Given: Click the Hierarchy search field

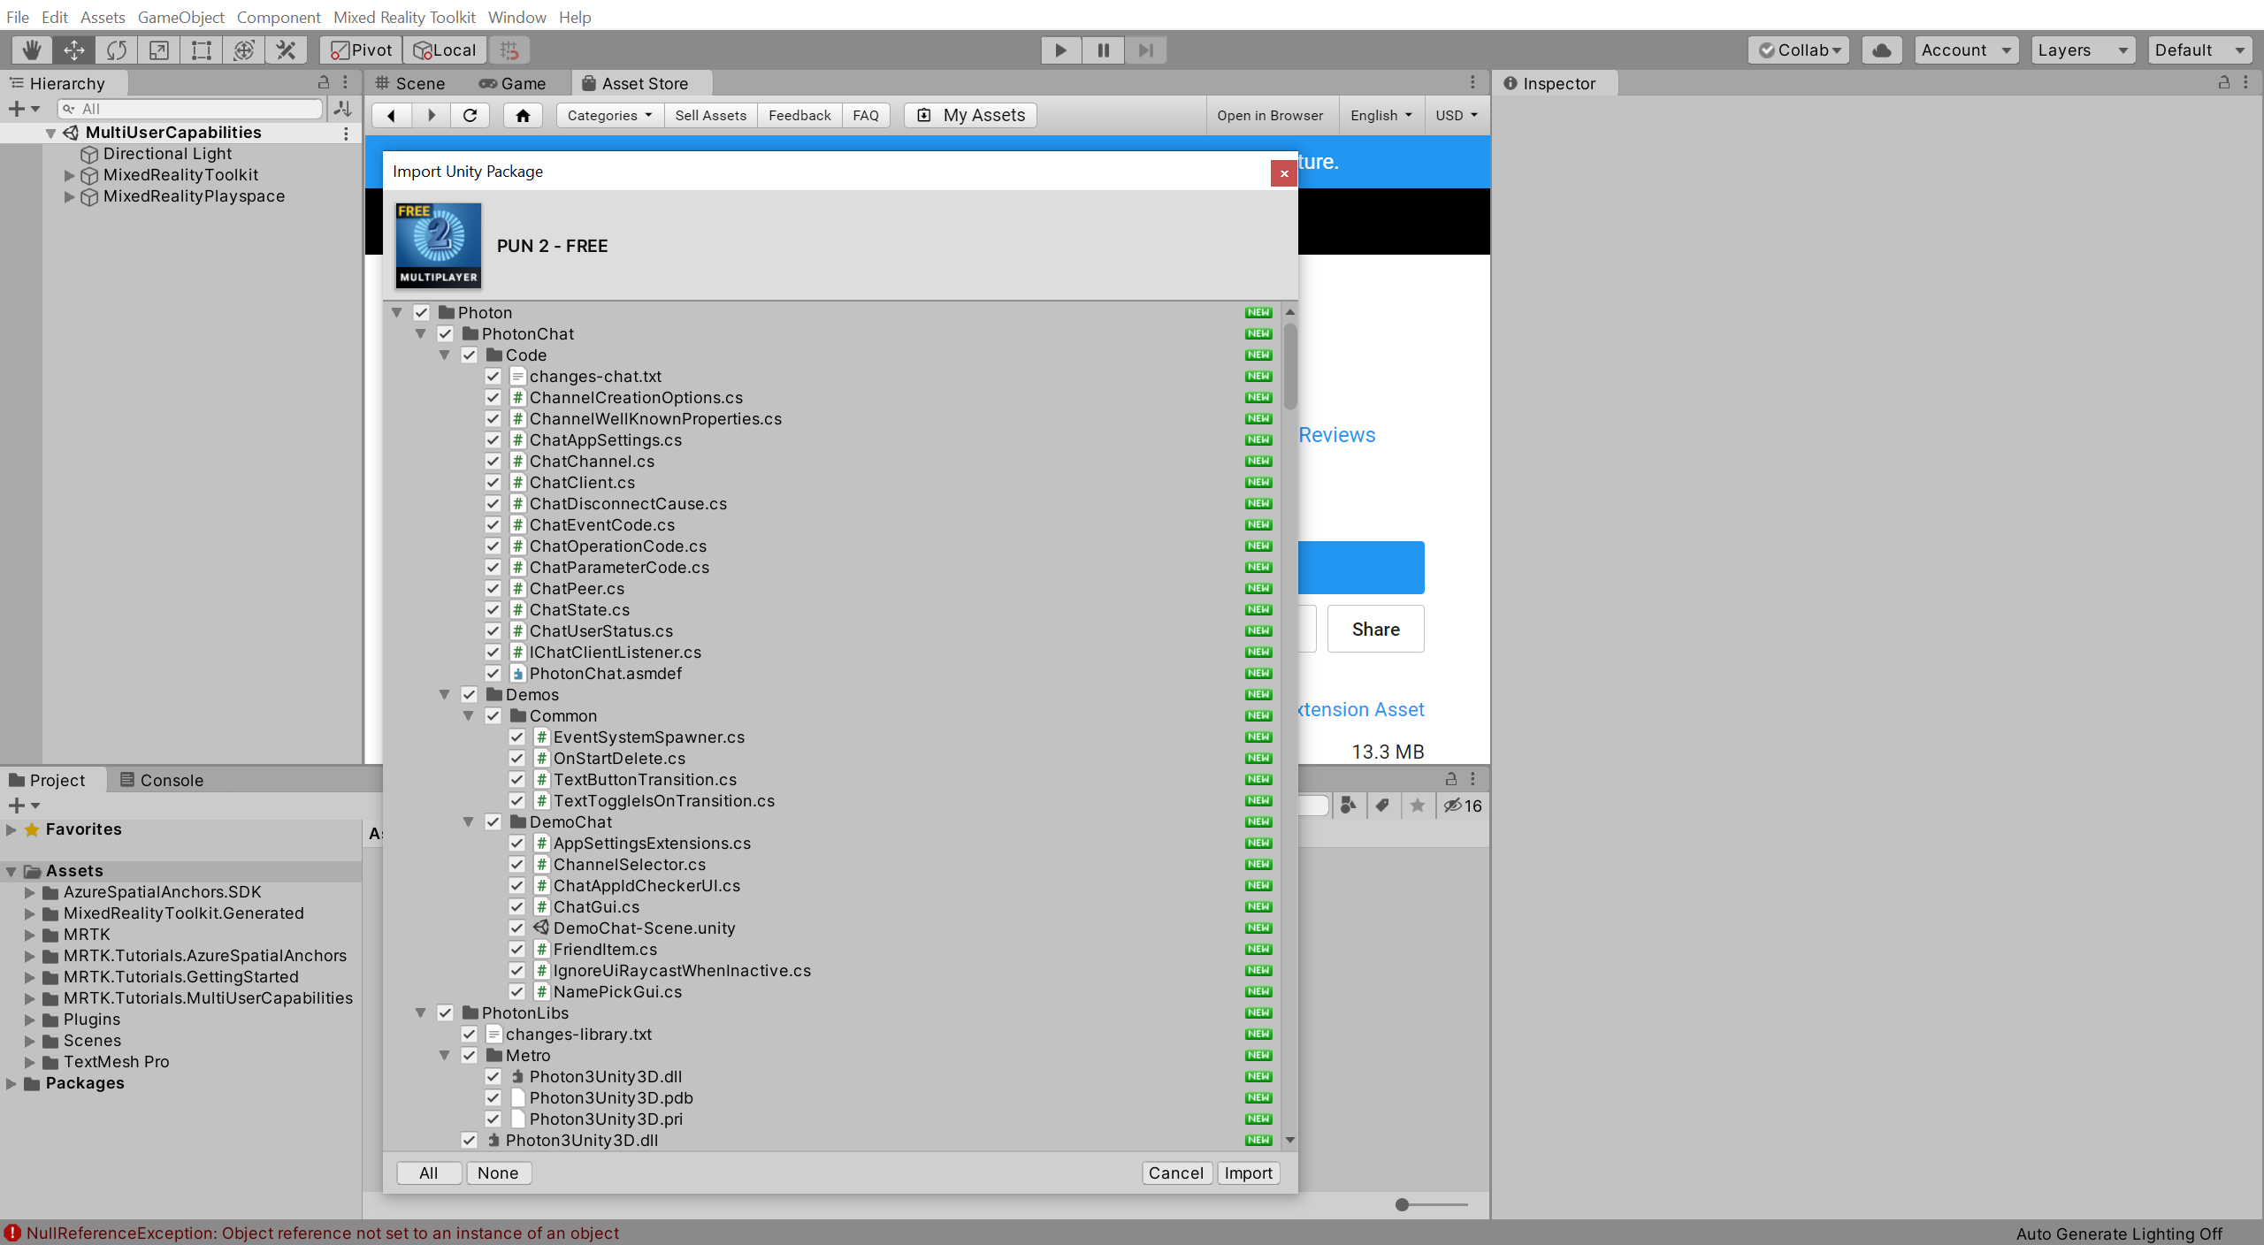Looking at the screenshot, I should point(188,108).
